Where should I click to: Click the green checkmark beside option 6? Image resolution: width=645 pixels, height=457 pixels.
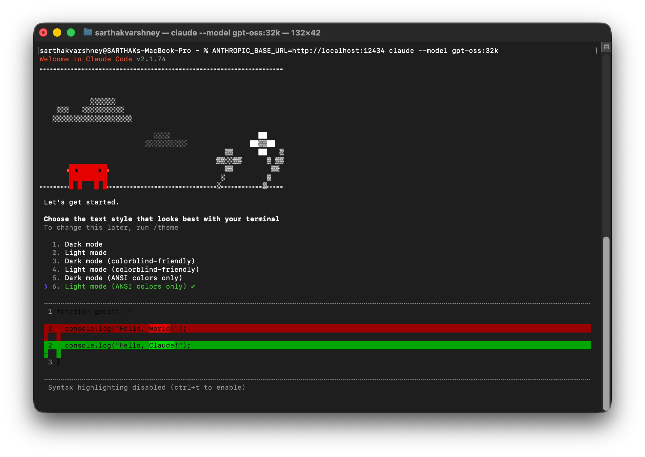pyautogui.click(x=193, y=287)
